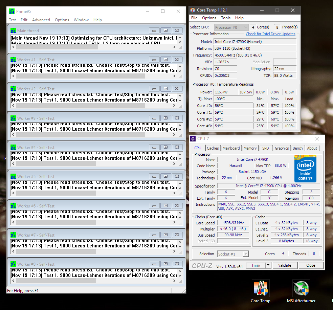Click the Worker #1 Self-Test window icon
Image resolution: width=333 pixels, height=310 pixels.
point(13,60)
